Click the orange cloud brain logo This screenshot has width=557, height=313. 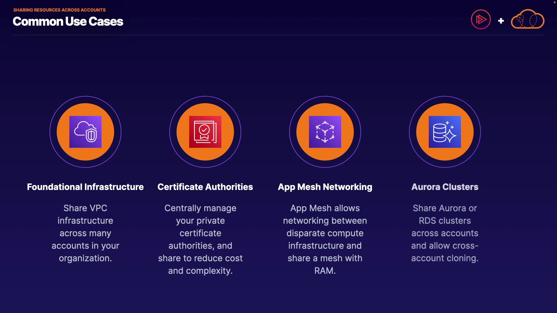[x=527, y=19]
